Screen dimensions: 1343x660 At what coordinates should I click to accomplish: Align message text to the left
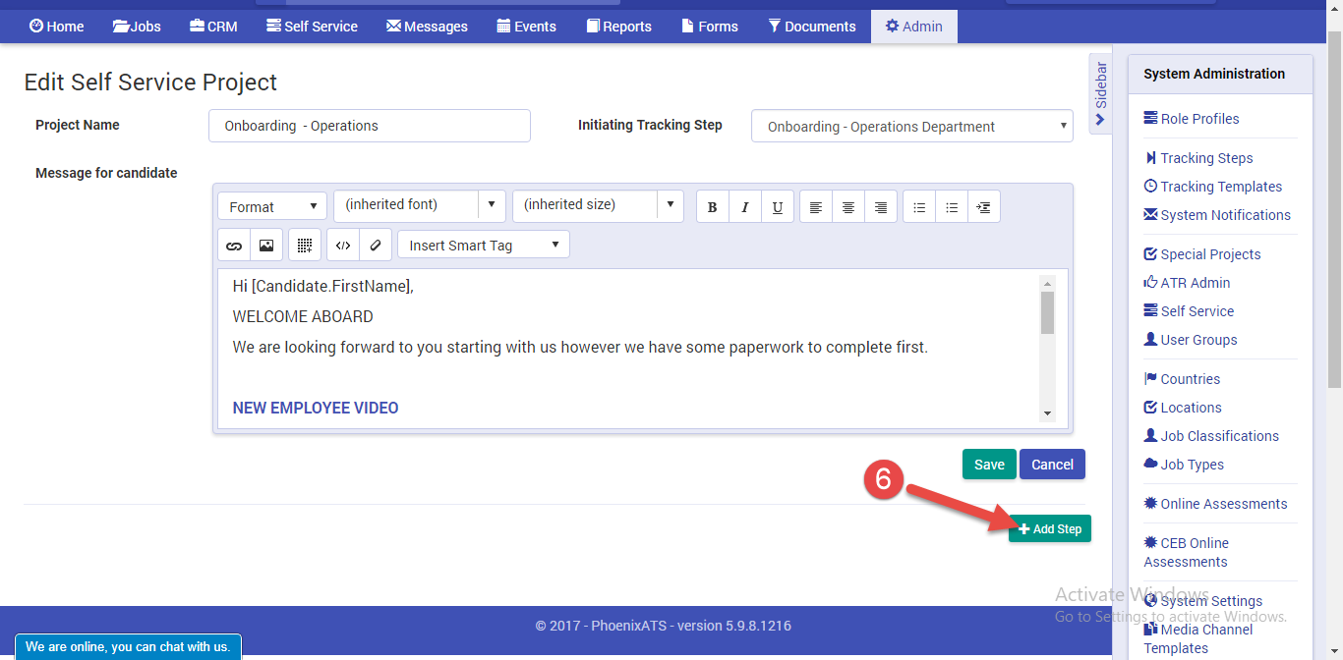[x=816, y=207]
